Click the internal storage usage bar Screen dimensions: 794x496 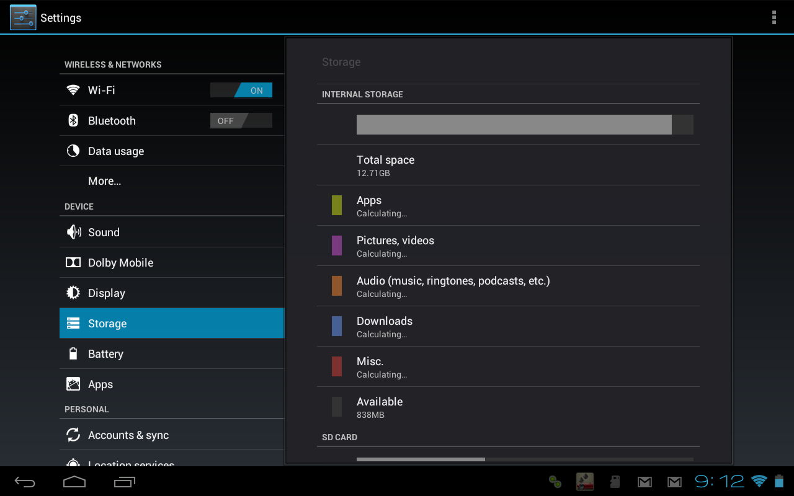525,125
